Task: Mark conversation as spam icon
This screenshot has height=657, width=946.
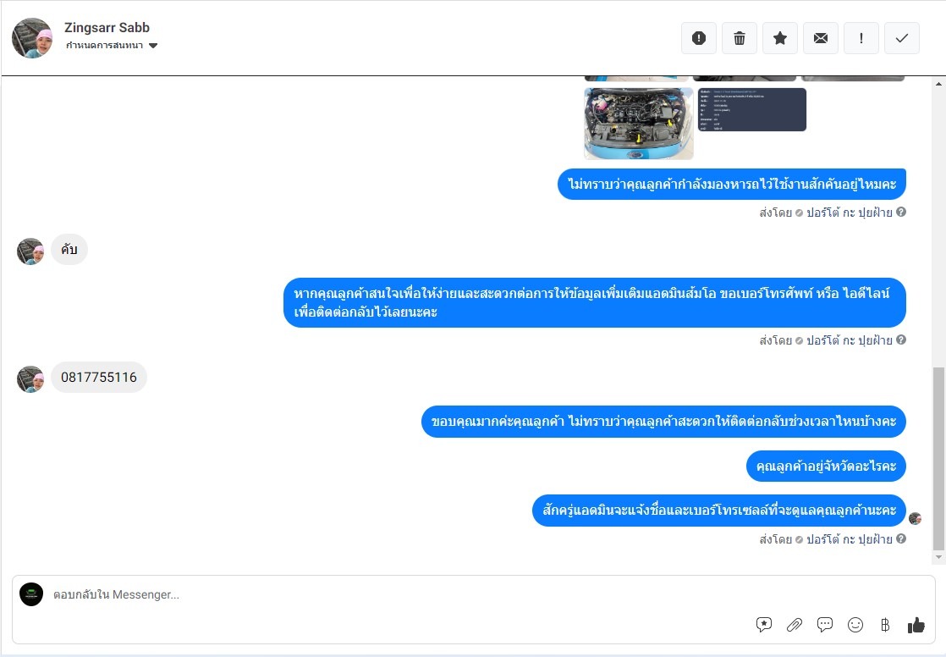Action: (x=699, y=38)
